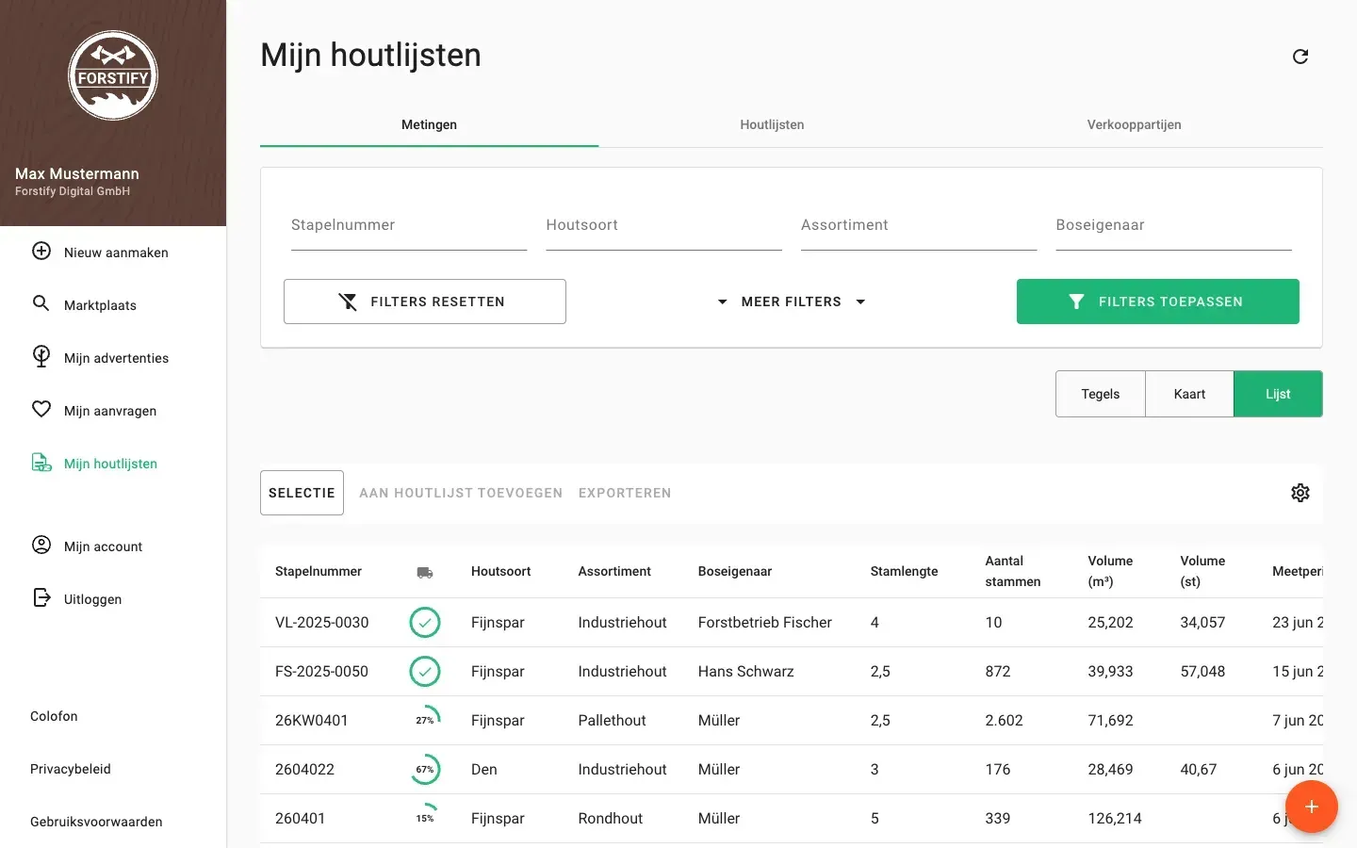The height and width of the screenshot is (848, 1357).
Task: Click stapelnummer VL-2025-0030
Action: click(321, 623)
